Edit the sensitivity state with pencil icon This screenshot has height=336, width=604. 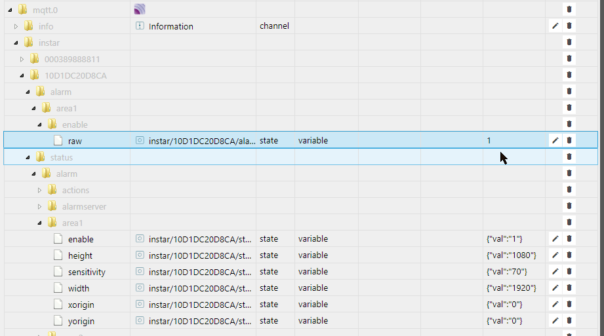[555, 272]
